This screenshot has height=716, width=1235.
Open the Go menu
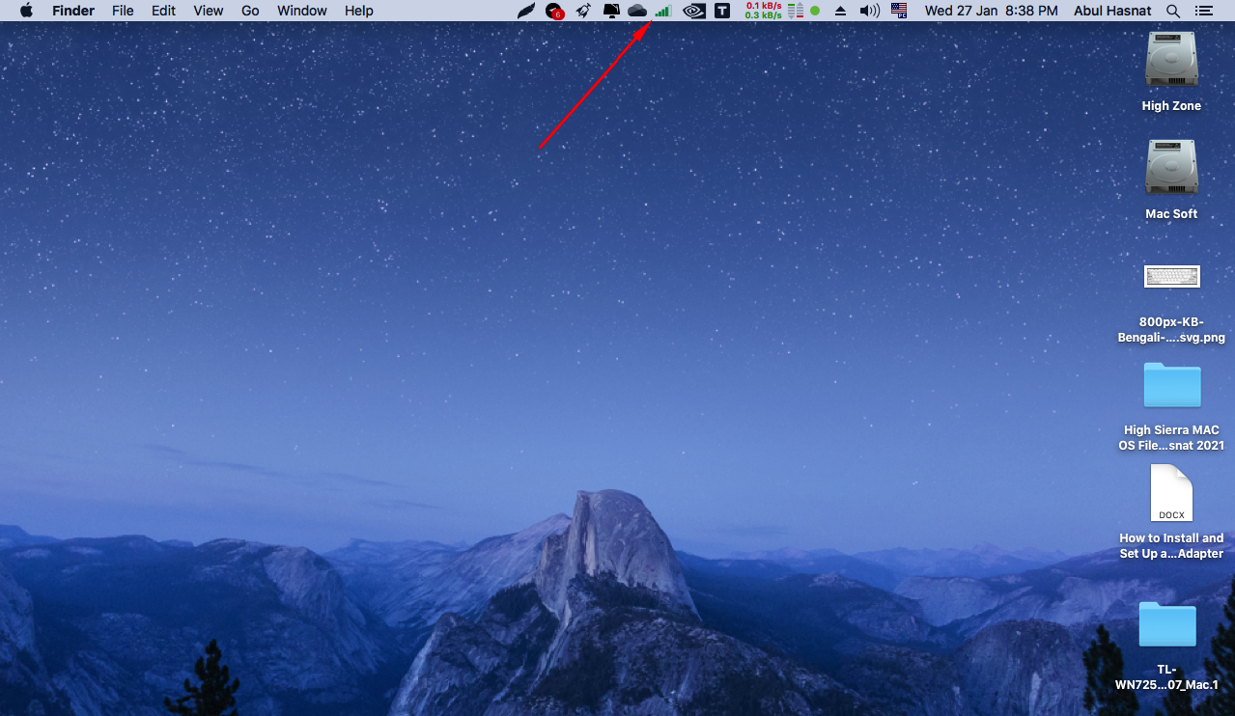(x=250, y=11)
